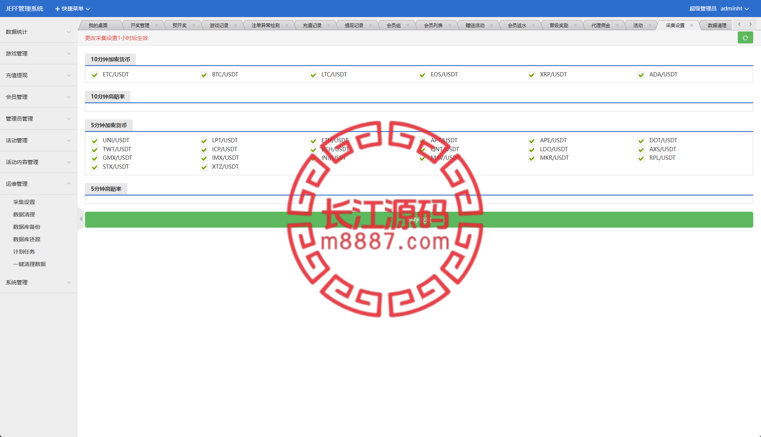761x437 pixels.
Task: Toggle the RPL/USDT checkbox
Action: (x=641, y=158)
